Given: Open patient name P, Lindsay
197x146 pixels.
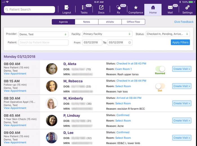Looking at the screenshot, I should coord(71,116).
